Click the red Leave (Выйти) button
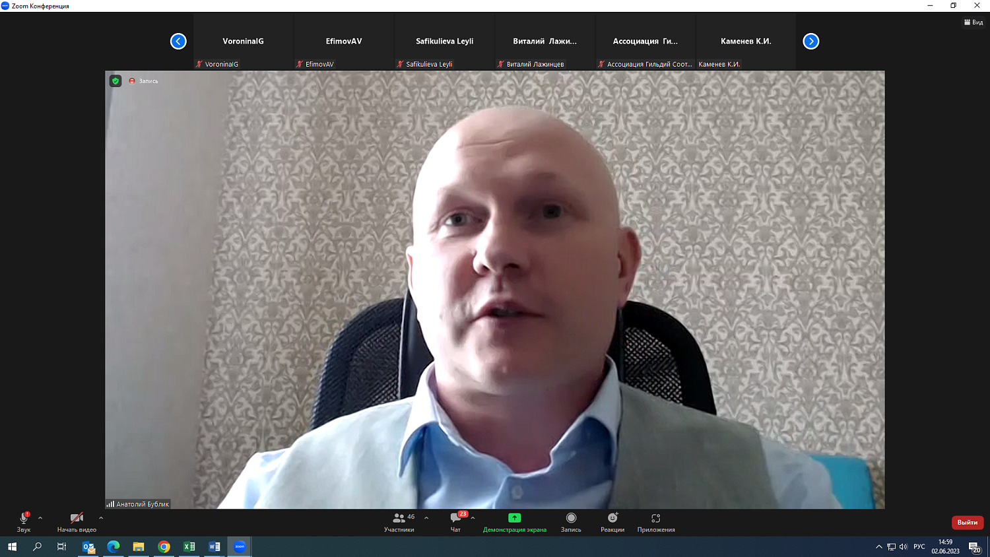The width and height of the screenshot is (990, 557). pyautogui.click(x=967, y=523)
